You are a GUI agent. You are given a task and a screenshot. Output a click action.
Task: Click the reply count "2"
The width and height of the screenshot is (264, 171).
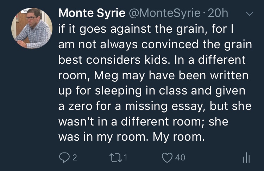(75, 158)
